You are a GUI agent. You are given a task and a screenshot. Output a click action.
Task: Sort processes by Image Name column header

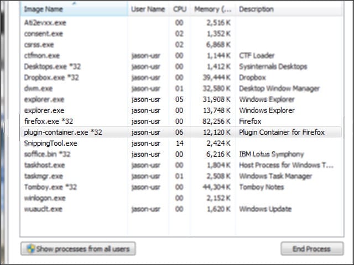[x=74, y=9]
